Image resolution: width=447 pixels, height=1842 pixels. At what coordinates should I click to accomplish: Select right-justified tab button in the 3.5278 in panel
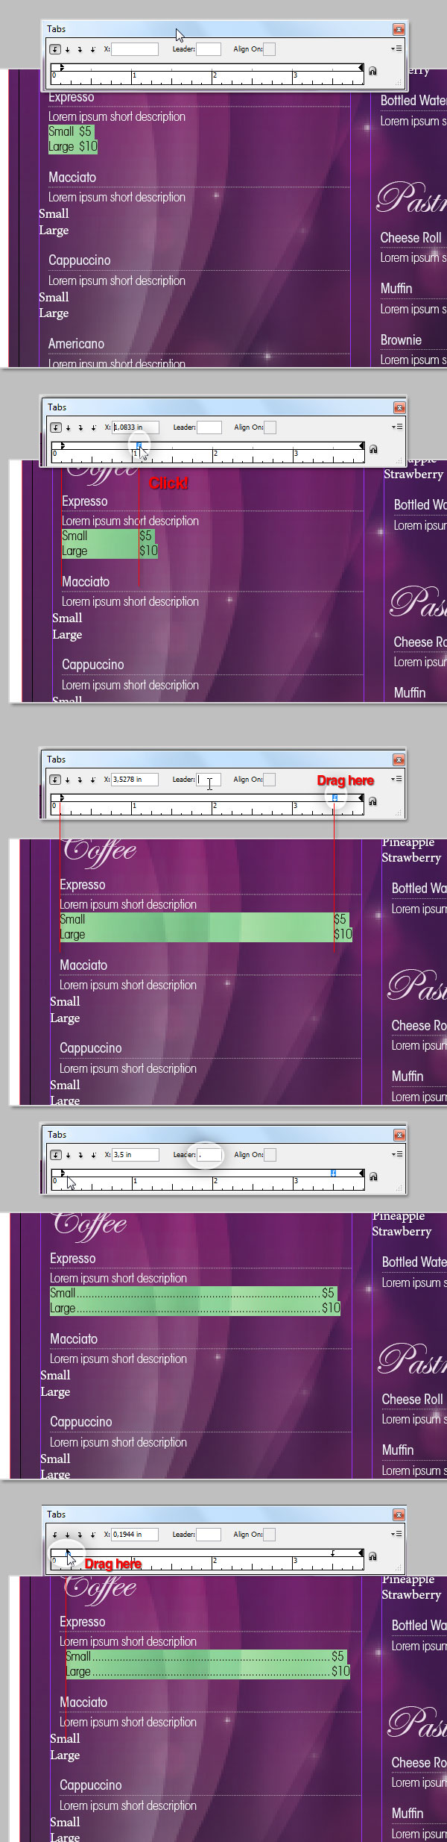point(80,780)
